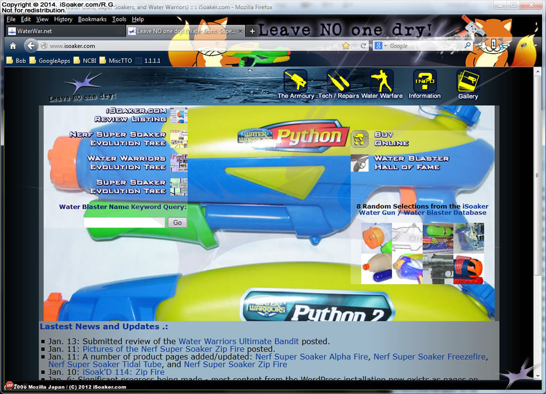
Task: Switch to the WaterWar.net tab
Action: tap(65, 31)
